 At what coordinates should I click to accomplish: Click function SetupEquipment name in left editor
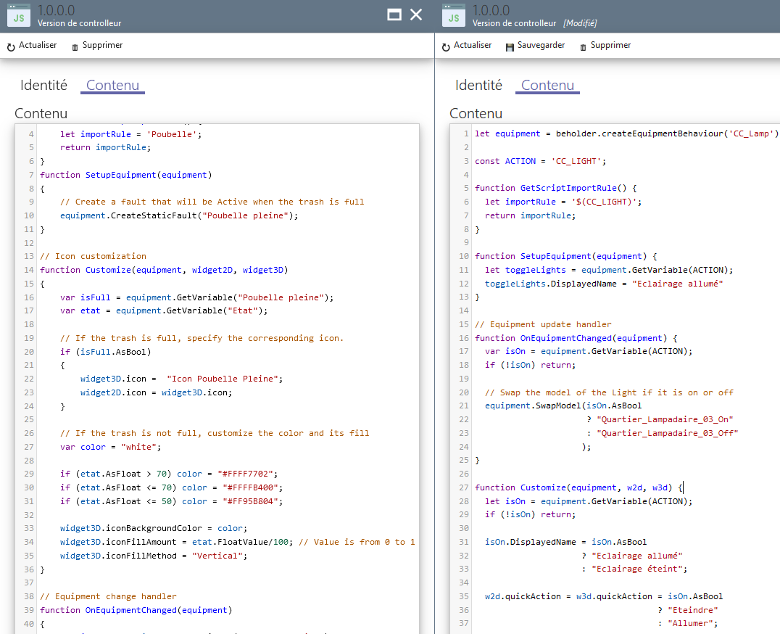(120, 175)
